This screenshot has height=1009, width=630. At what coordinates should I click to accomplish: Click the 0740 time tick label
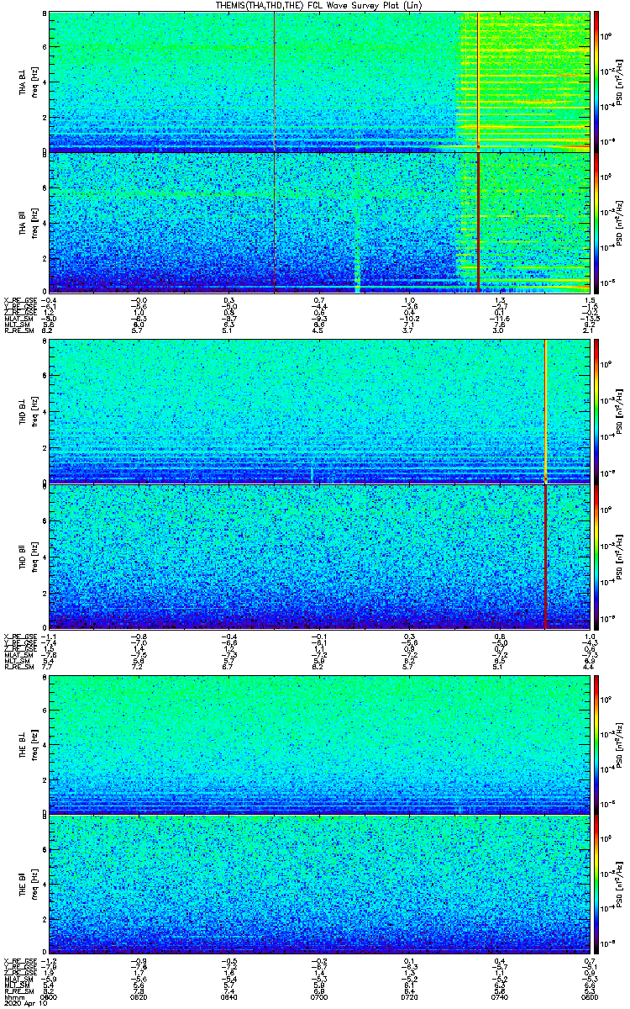pyautogui.click(x=499, y=998)
